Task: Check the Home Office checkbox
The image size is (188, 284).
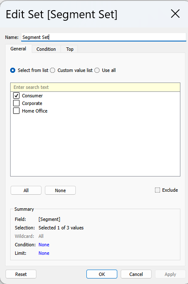Action: pyautogui.click(x=16, y=110)
